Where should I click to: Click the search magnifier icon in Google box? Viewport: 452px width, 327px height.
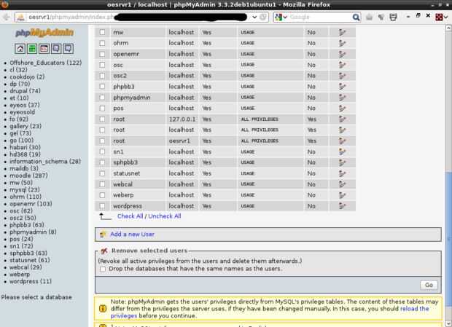(x=356, y=17)
